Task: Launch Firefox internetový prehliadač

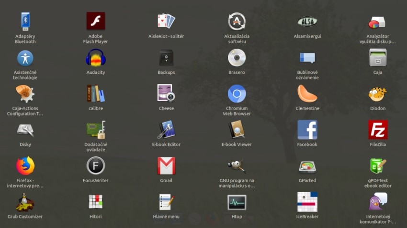Action: (x=25, y=166)
